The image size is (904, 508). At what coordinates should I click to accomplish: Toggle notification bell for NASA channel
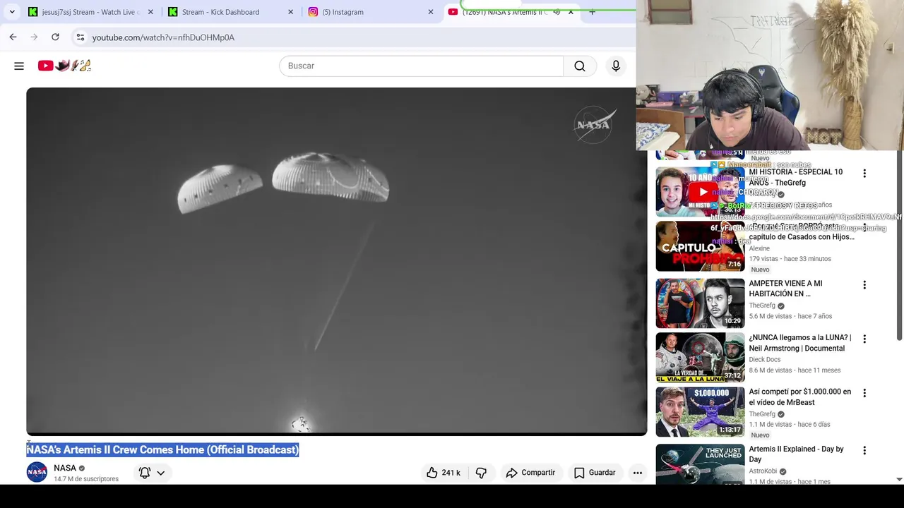[145, 473]
